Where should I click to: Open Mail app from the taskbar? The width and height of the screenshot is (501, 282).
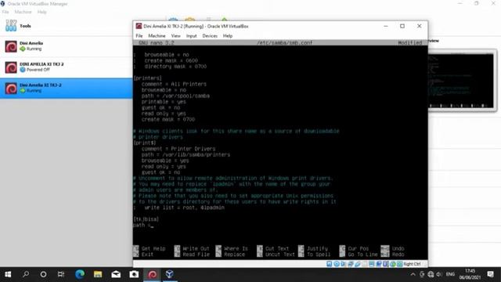pyautogui.click(x=116, y=274)
